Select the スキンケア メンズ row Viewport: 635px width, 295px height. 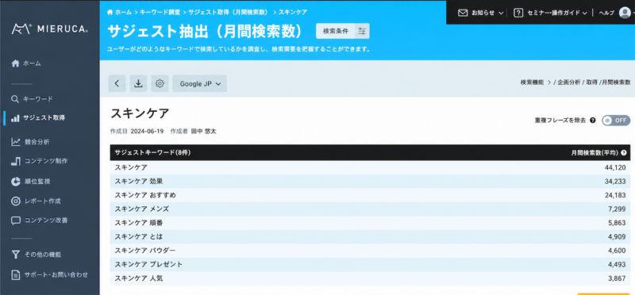click(370, 209)
